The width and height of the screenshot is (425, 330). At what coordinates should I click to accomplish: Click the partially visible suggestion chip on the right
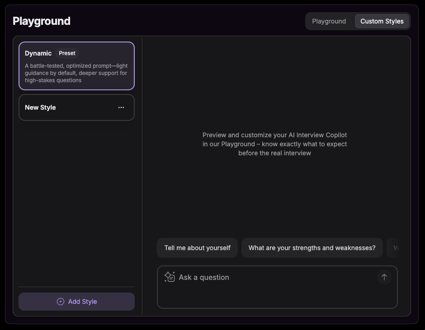397,247
